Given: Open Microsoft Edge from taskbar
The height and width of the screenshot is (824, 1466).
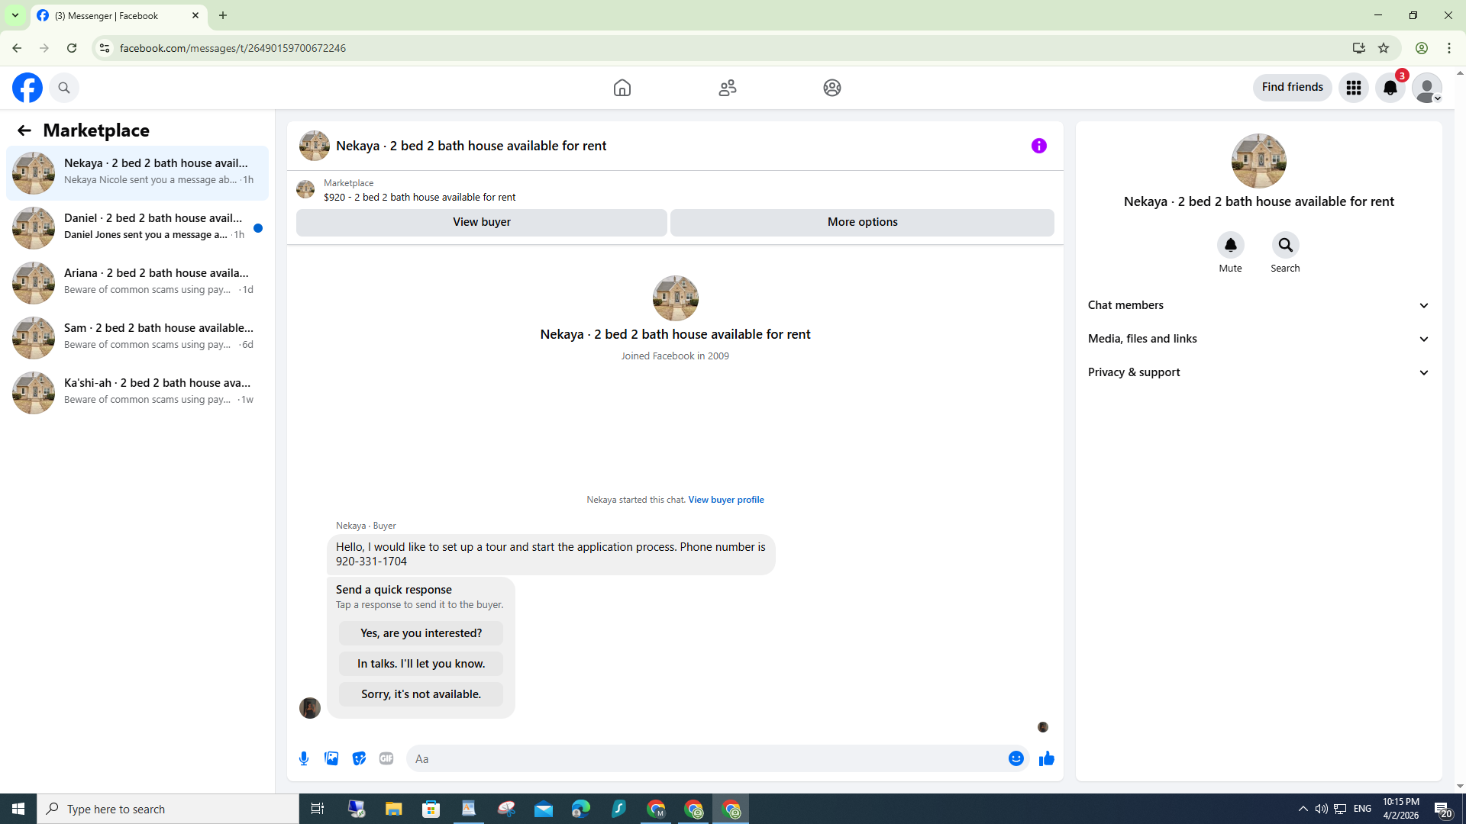Looking at the screenshot, I should tap(581, 809).
